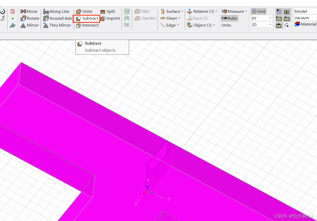This screenshot has height=221, width=317.
Task: Open the Relative CS dropdown arrow
Action: pyautogui.click(x=216, y=11)
